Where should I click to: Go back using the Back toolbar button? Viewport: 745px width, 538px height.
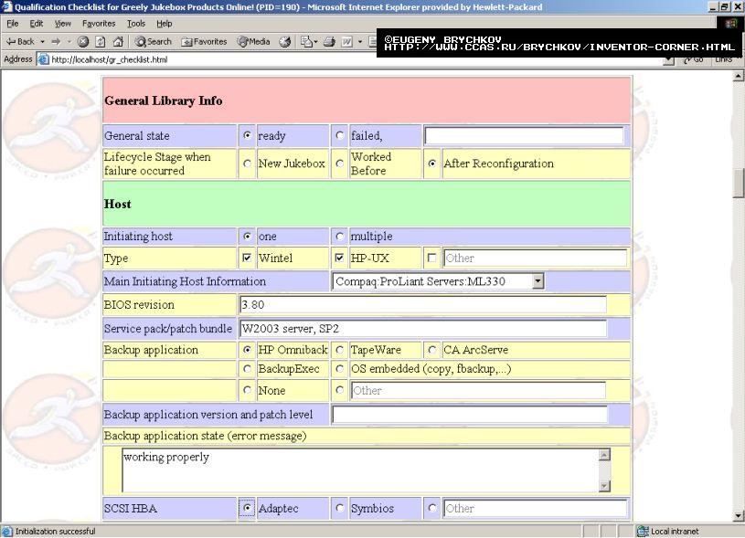[x=20, y=42]
